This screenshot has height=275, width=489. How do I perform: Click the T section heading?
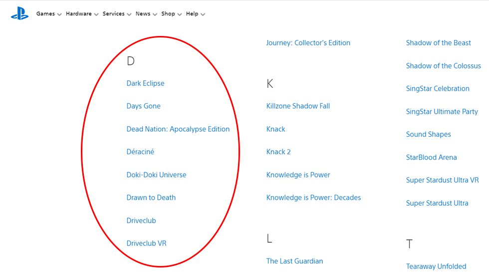point(409,244)
